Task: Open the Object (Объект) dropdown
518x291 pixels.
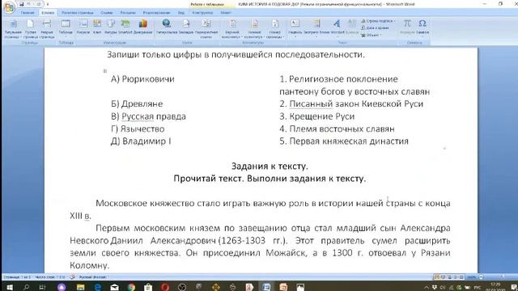Action: [x=372, y=35]
